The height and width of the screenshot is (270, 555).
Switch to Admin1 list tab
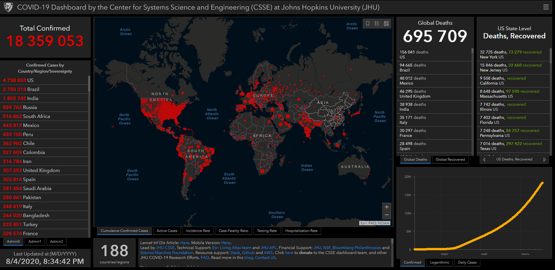[x=35, y=241]
